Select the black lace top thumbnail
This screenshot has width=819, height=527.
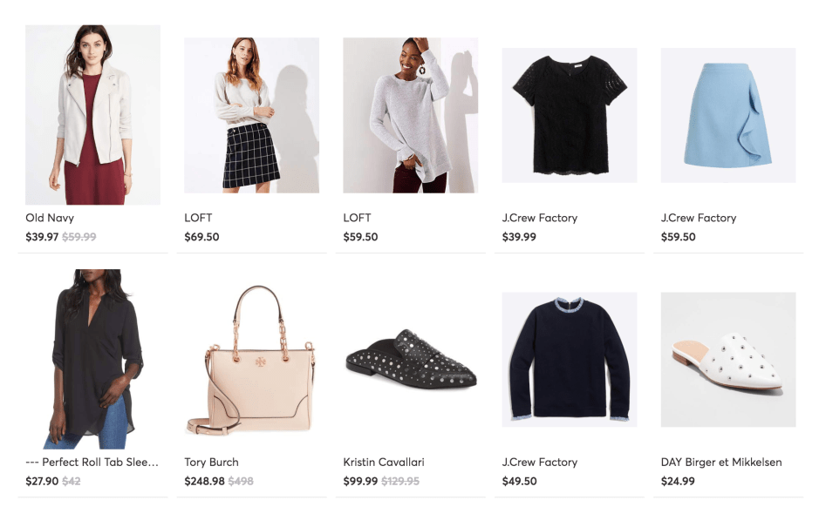(x=569, y=115)
